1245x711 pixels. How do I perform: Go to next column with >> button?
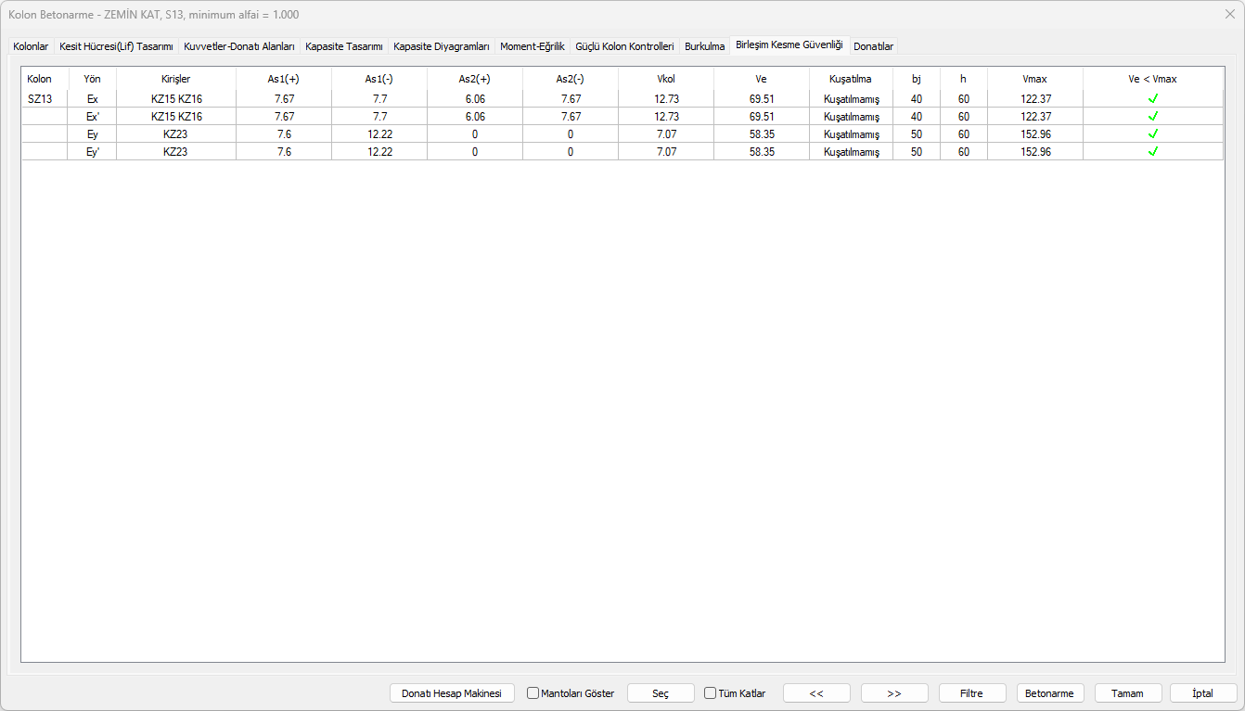(x=894, y=693)
